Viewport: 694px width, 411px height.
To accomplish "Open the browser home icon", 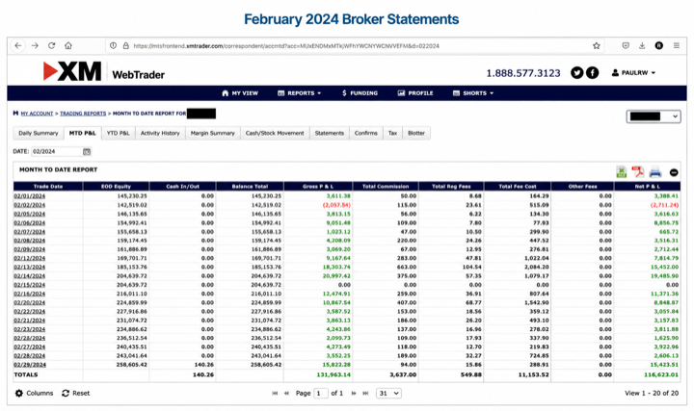I will point(68,45).
